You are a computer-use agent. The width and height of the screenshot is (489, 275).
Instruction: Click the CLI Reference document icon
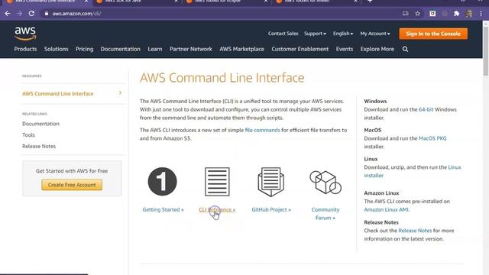coord(217,182)
